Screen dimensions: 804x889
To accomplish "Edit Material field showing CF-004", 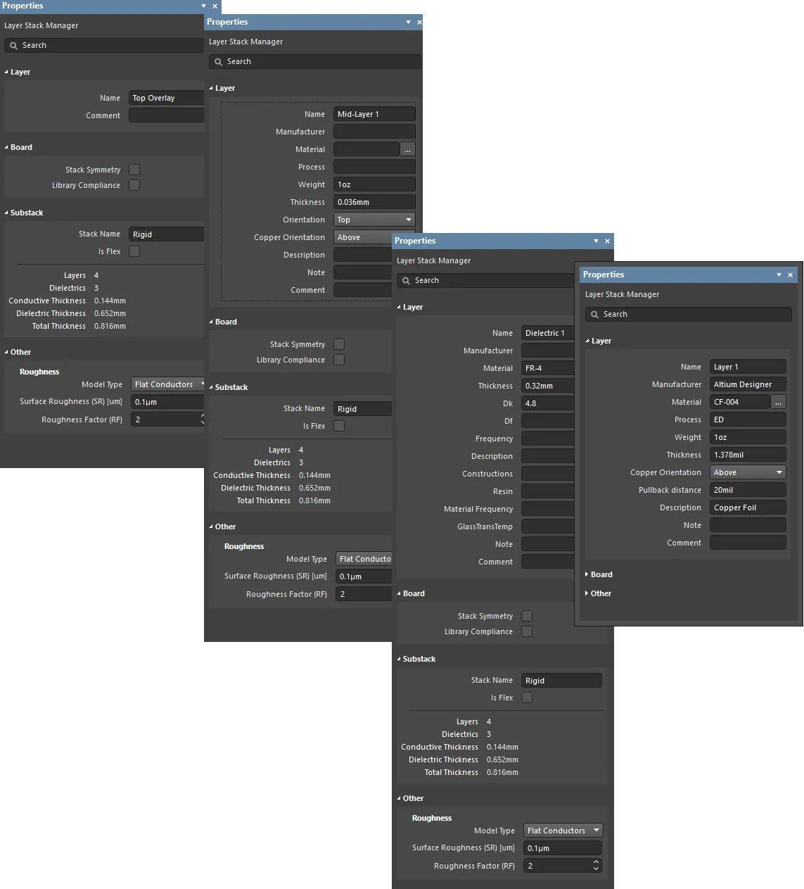I will (x=740, y=402).
